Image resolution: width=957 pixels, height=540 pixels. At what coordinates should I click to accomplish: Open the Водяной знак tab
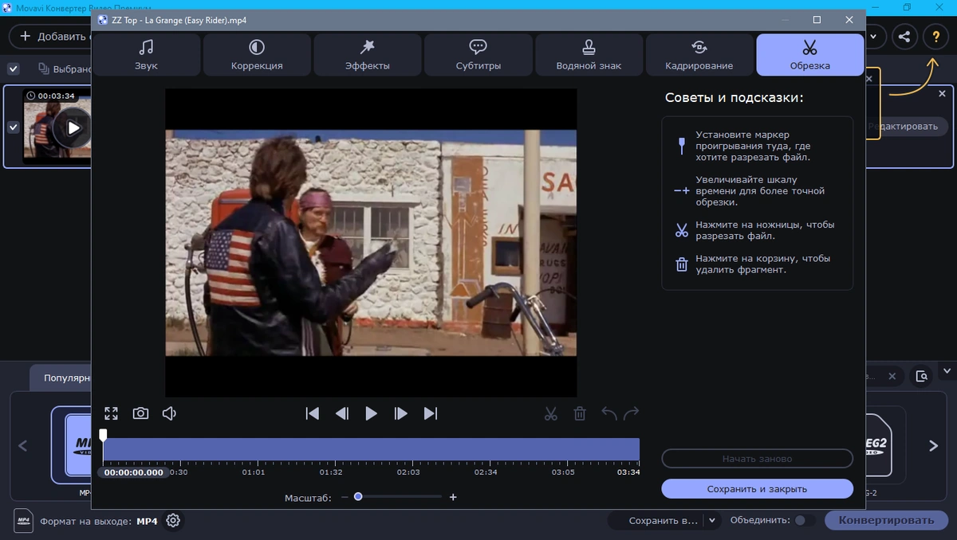tap(589, 54)
